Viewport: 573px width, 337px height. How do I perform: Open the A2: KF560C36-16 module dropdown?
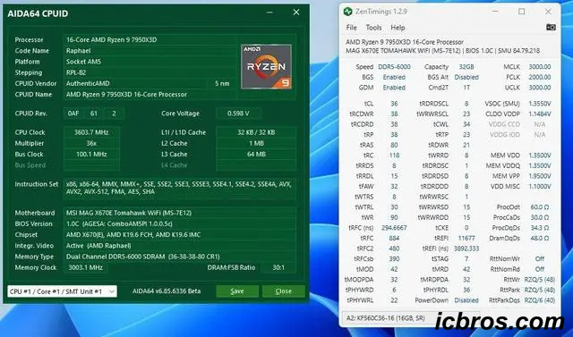pos(411,318)
